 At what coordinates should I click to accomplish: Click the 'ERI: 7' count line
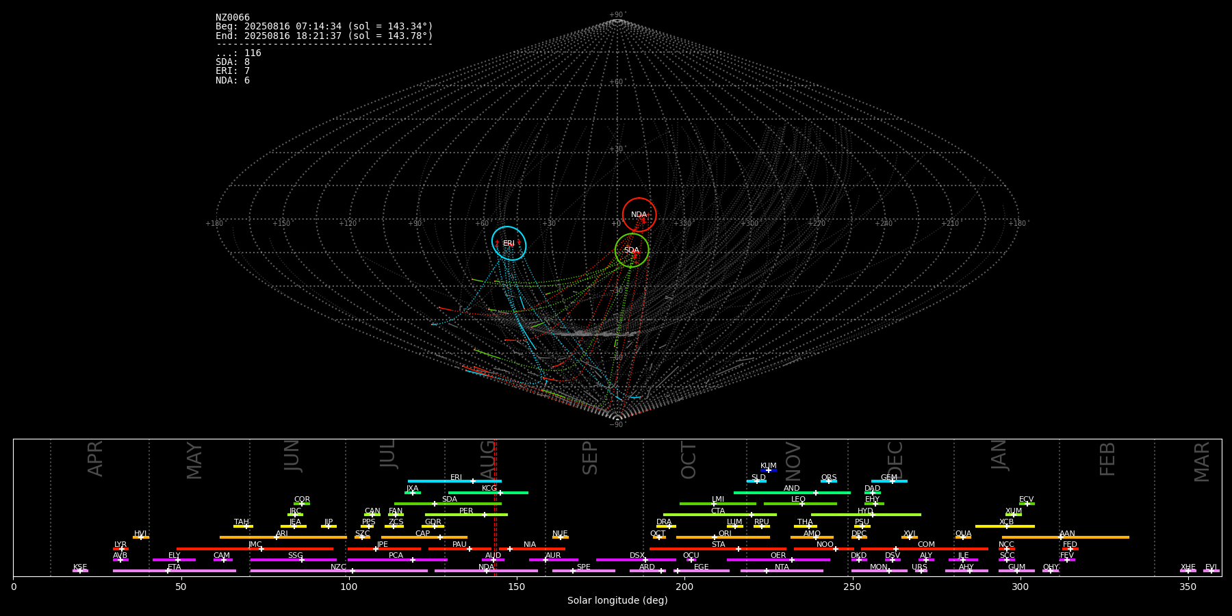[233, 71]
